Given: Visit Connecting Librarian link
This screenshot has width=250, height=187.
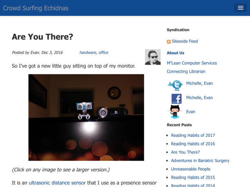Looking at the screenshot, I should pos(186,71).
